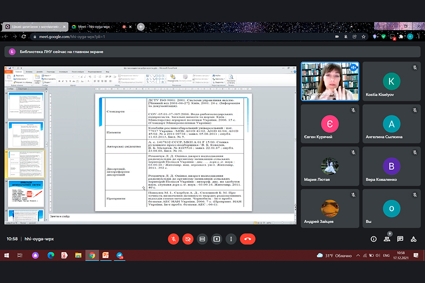425x283 pixels.
Task: Unmute microphone in Meet call bar
Action: coord(173,239)
